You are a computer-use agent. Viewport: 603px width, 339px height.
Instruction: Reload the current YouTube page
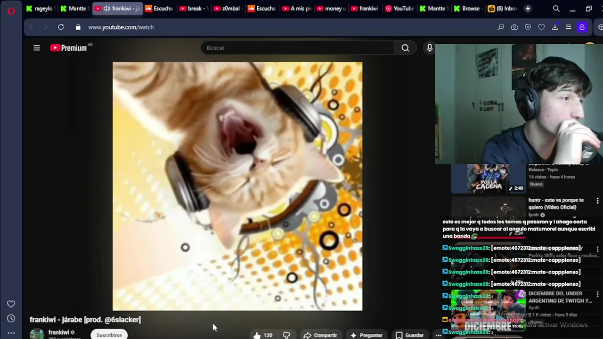coord(61,27)
